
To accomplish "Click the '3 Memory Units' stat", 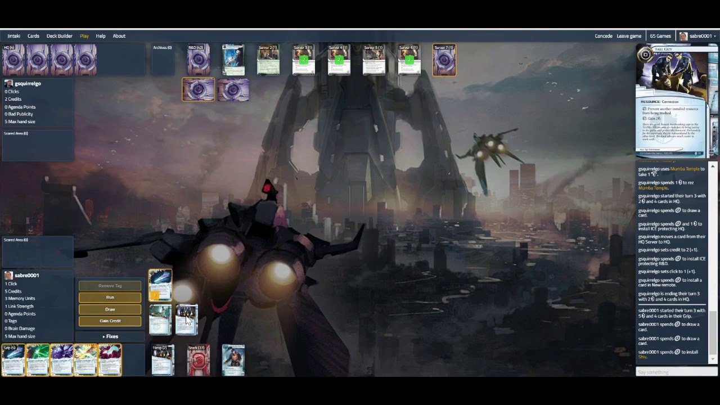I will point(20,299).
